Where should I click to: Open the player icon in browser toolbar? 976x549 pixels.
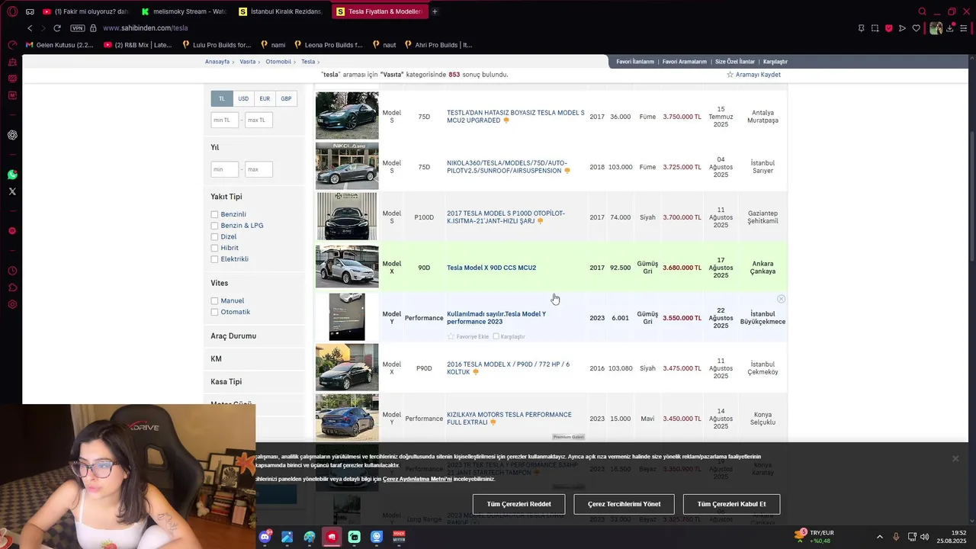tap(902, 28)
